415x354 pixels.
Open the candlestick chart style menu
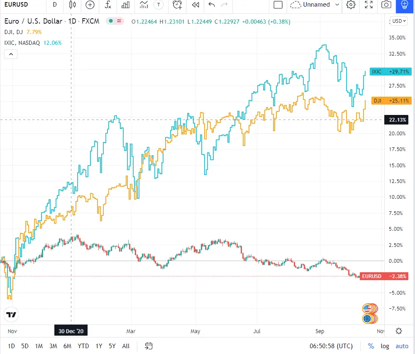(x=72, y=5)
